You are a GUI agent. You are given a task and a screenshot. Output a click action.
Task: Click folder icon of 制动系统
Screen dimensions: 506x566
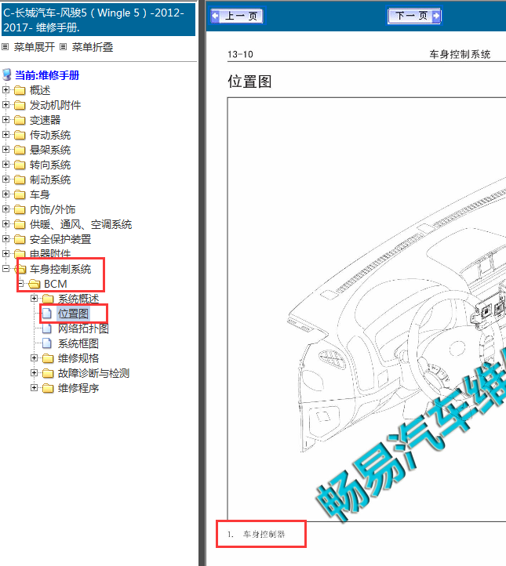click(20, 180)
